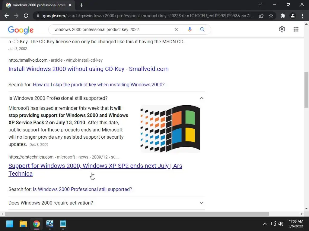Screen dimensions: 309x231
Task: Click the scroll right arrow
Action: coord(301,214)
